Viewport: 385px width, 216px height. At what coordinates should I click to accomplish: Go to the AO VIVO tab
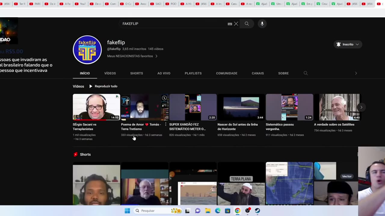pos(164,73)
